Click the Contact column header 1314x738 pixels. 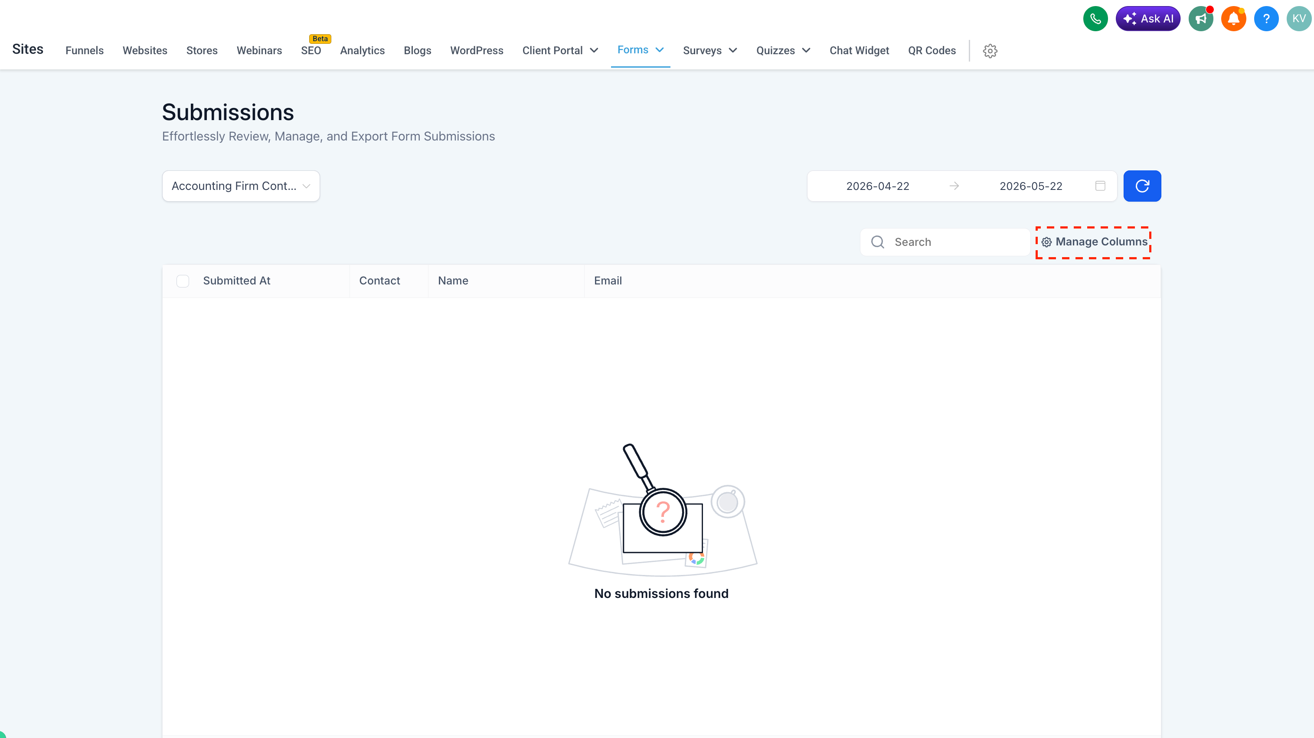(x=379, y=281)
